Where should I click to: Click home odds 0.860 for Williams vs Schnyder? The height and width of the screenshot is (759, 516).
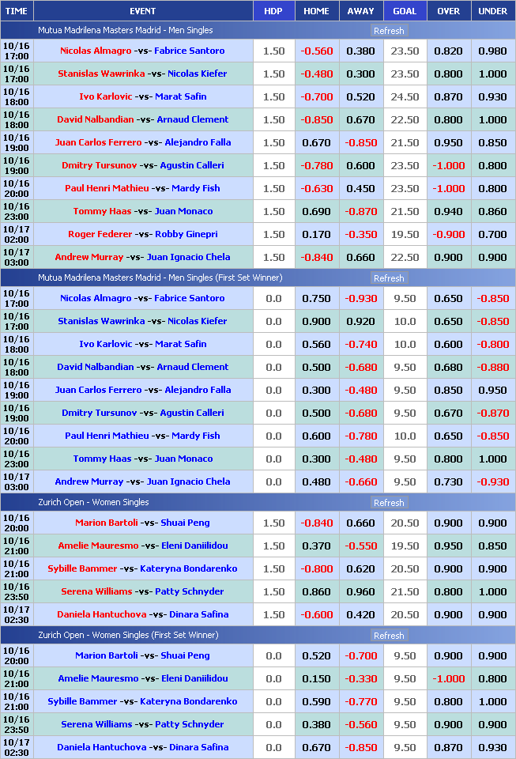click(x=316, y=591)
